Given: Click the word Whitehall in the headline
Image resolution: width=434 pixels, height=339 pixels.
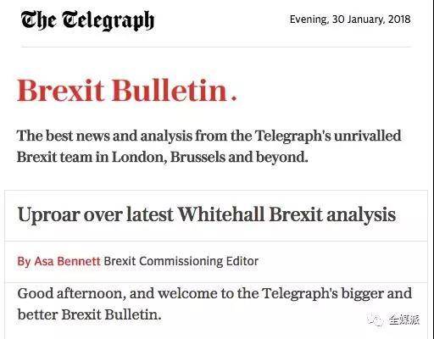Looking at the screenshot, I should (x=221, y=214).
